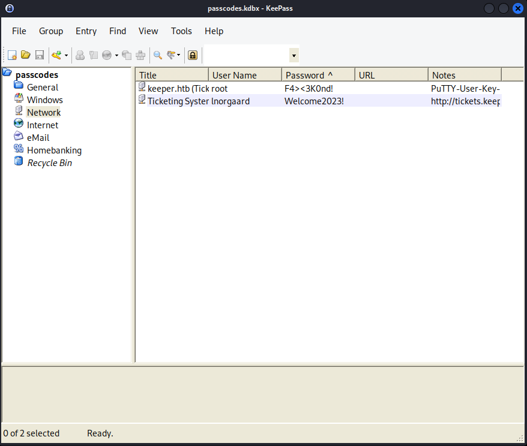Sort by the Title column header

[x=172, y=75]
